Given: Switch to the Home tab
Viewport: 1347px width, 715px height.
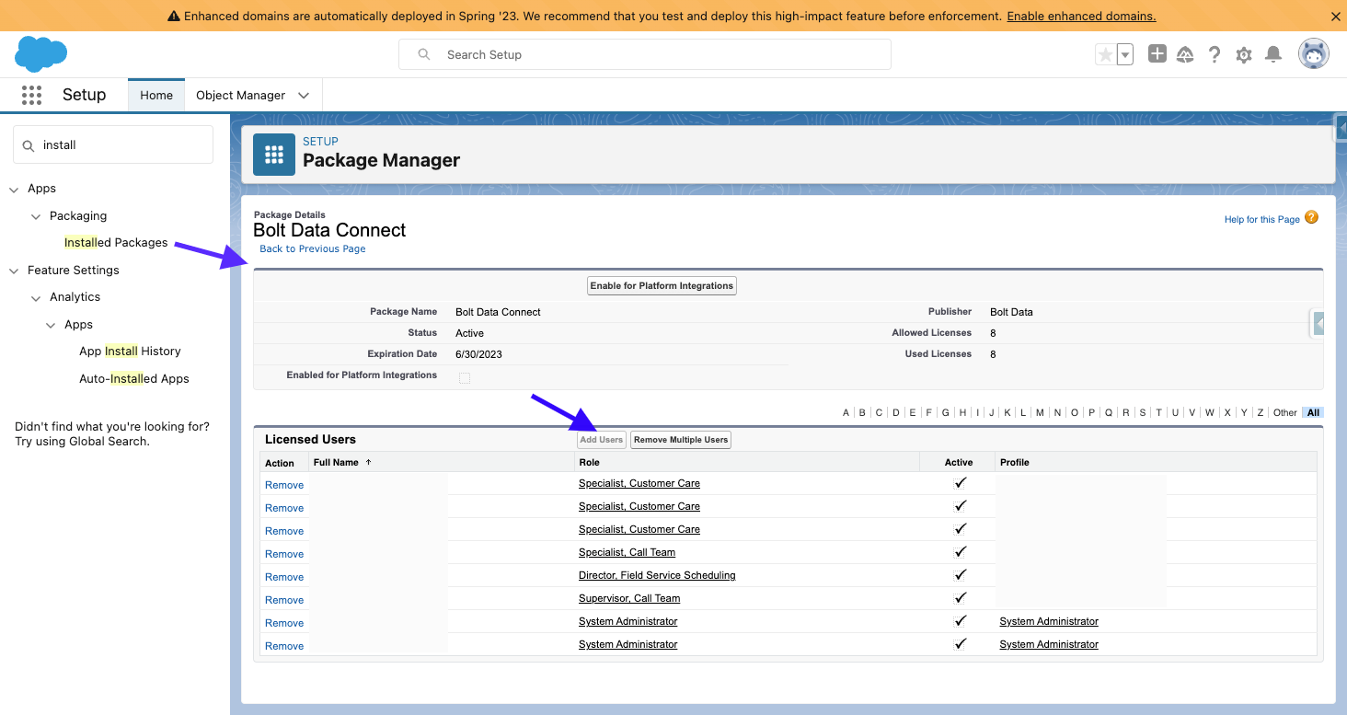Looking at the screenshot, I should point(156,95).
